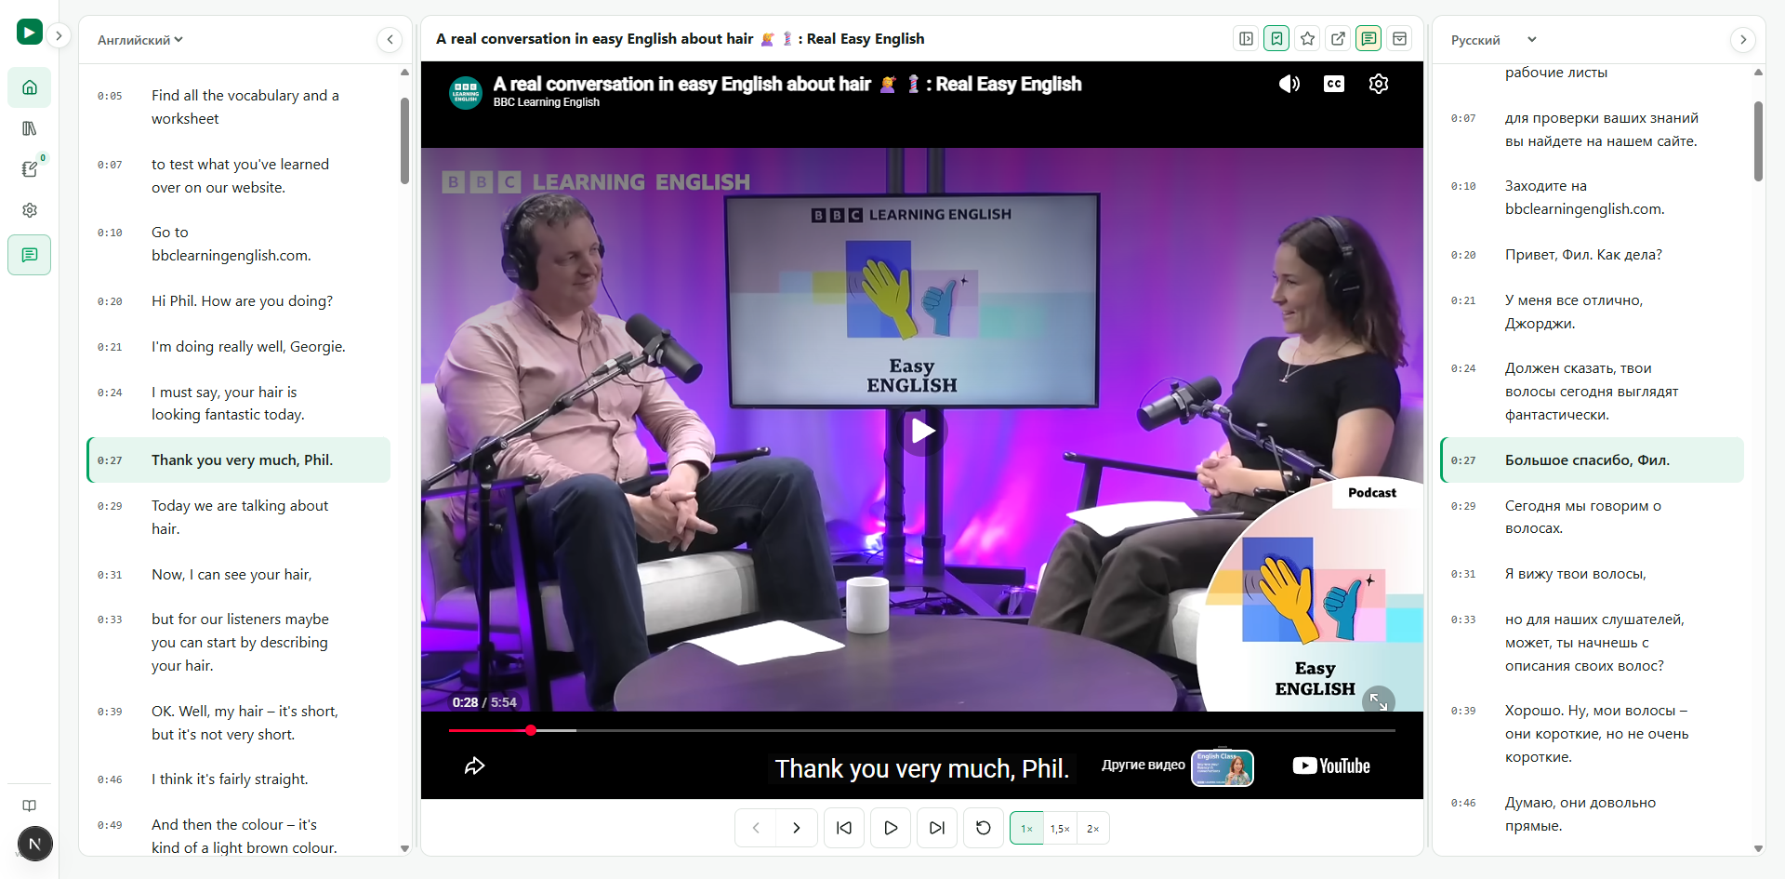This screenshot has height=879, width=1785.
Task: Go to the next subtitle with right chevron
Action: pyautogui.click(x=797, y=828)
